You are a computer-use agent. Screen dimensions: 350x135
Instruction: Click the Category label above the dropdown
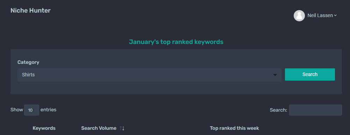(x=28, y=62)
